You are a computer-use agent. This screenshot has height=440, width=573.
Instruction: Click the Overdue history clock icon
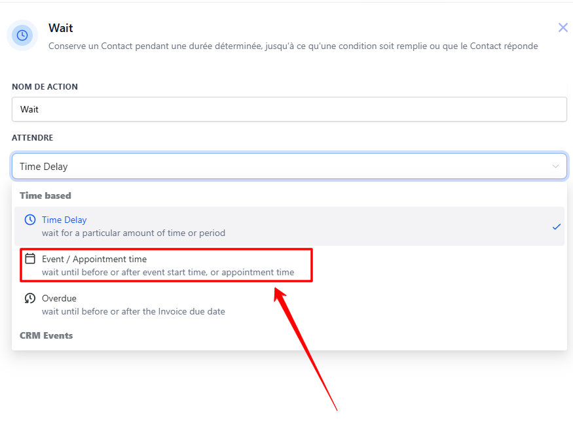30,298
